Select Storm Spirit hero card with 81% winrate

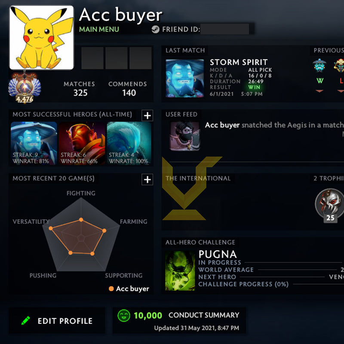(34, 143)
